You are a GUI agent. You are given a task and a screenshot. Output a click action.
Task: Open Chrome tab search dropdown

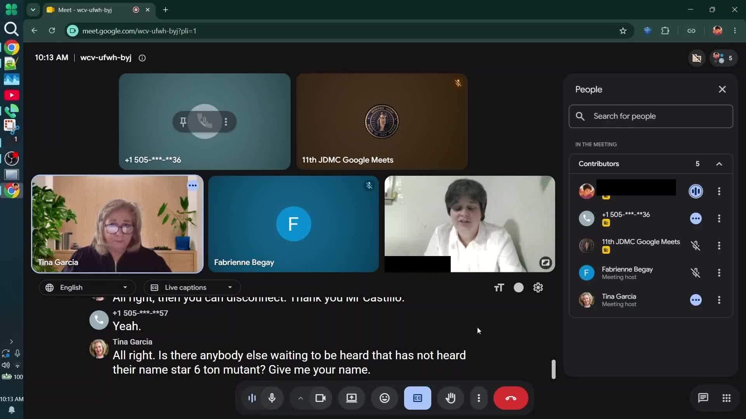pos(33,10)
